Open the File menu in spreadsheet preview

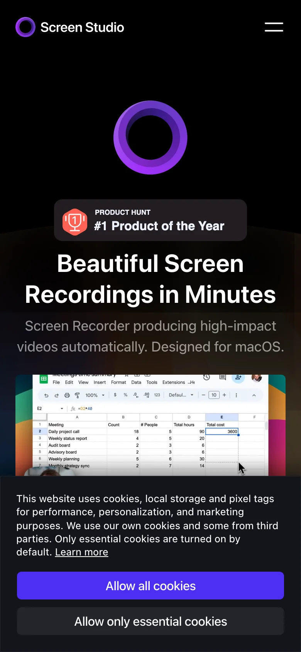[x=56, y=382]
